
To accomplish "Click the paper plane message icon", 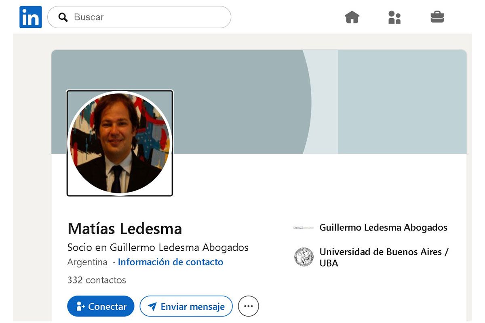I will tap(152, 306).
